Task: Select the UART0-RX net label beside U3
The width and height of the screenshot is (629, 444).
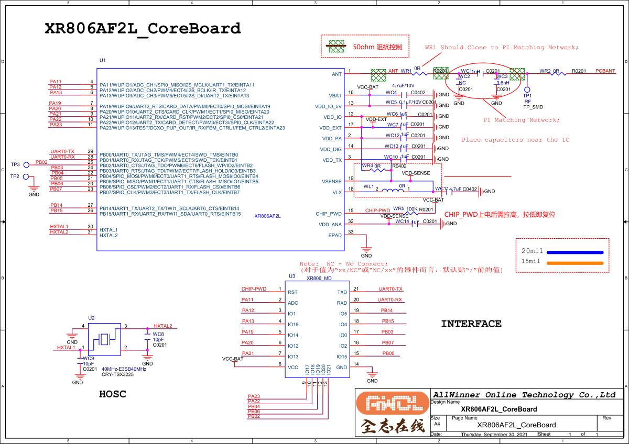Action: tap(390, 300)
